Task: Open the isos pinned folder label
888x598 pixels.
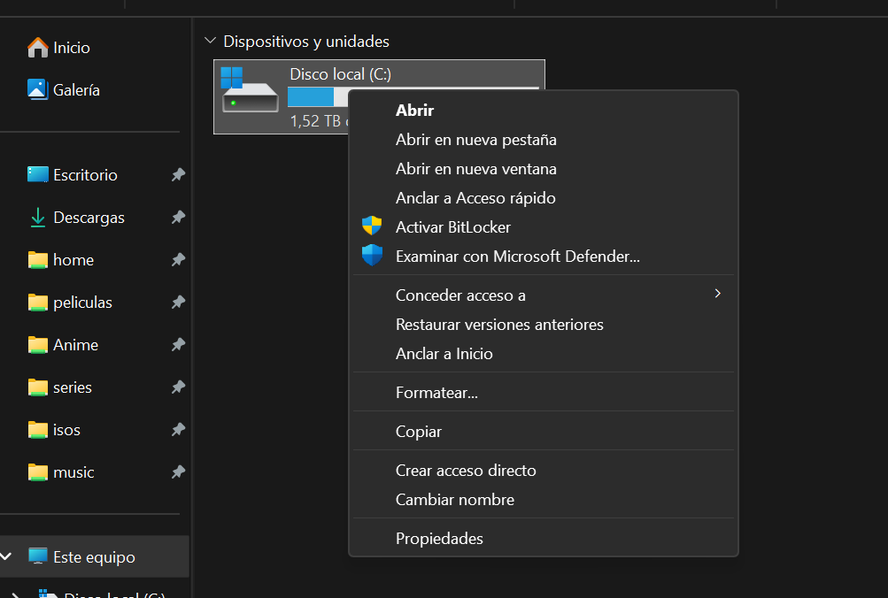Action: pos(66,429)
